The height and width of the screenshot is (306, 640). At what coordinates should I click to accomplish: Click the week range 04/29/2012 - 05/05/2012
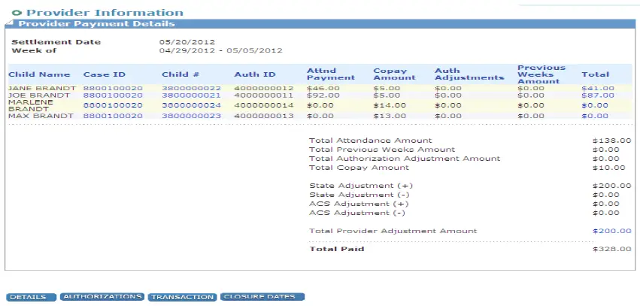[x=221, y=50]
